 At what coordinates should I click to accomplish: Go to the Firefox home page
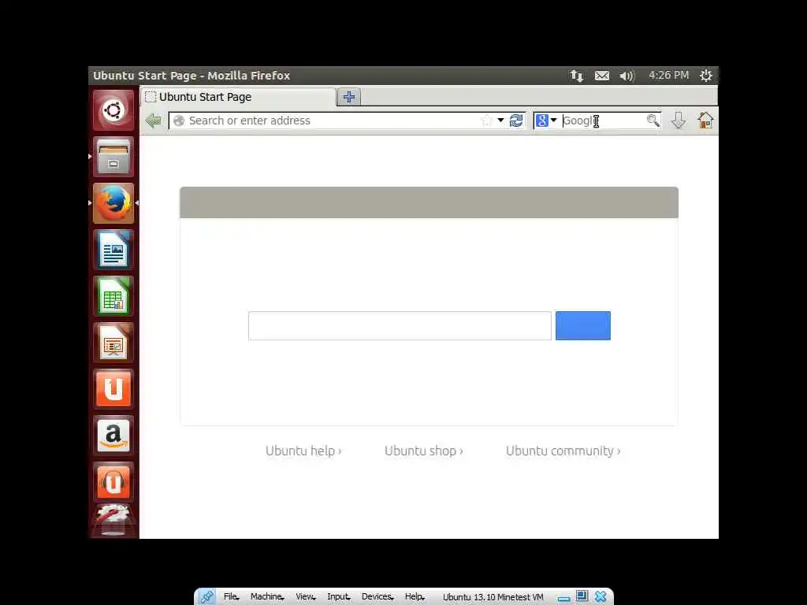click(705, 121)
